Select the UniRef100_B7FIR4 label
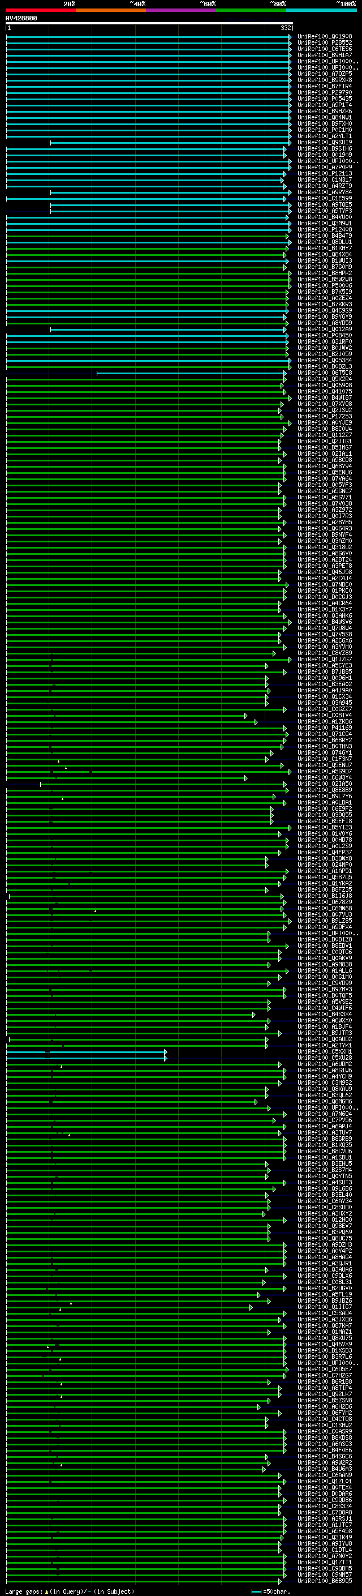Viewport: 362px width, 1596px height. (325, 86)
